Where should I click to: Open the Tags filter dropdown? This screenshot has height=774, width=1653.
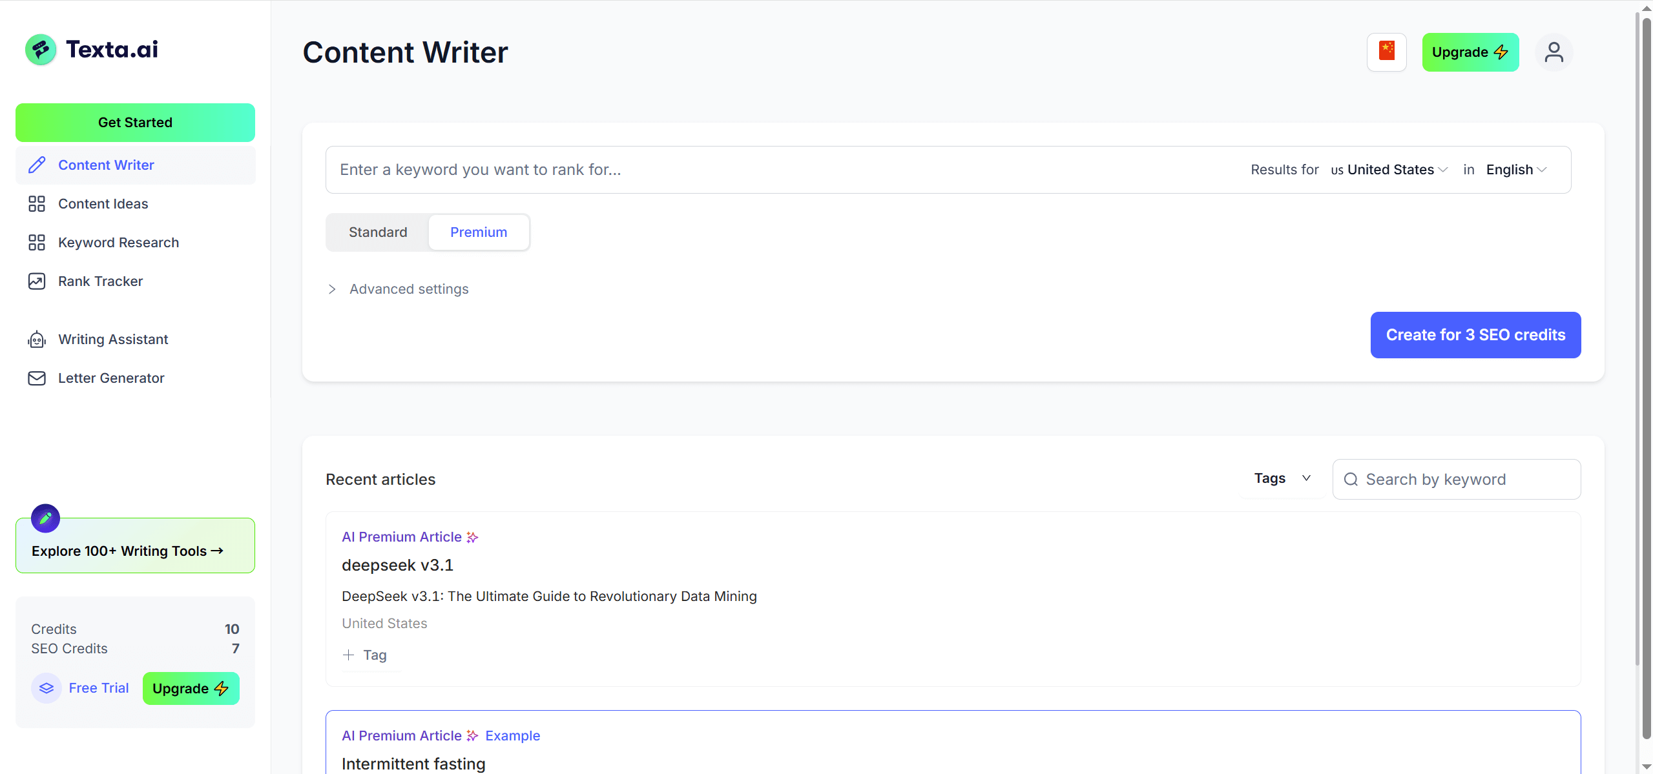(1282, 479)
